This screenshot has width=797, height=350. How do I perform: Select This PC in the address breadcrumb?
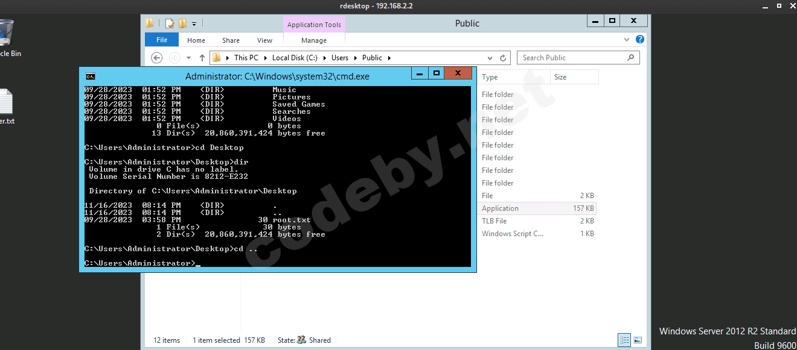click(246, 58)
